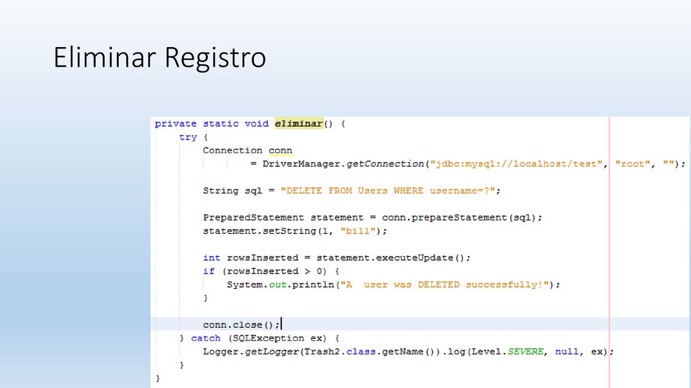Click the slide title 'Eliminar Registro'

[159, 58]
